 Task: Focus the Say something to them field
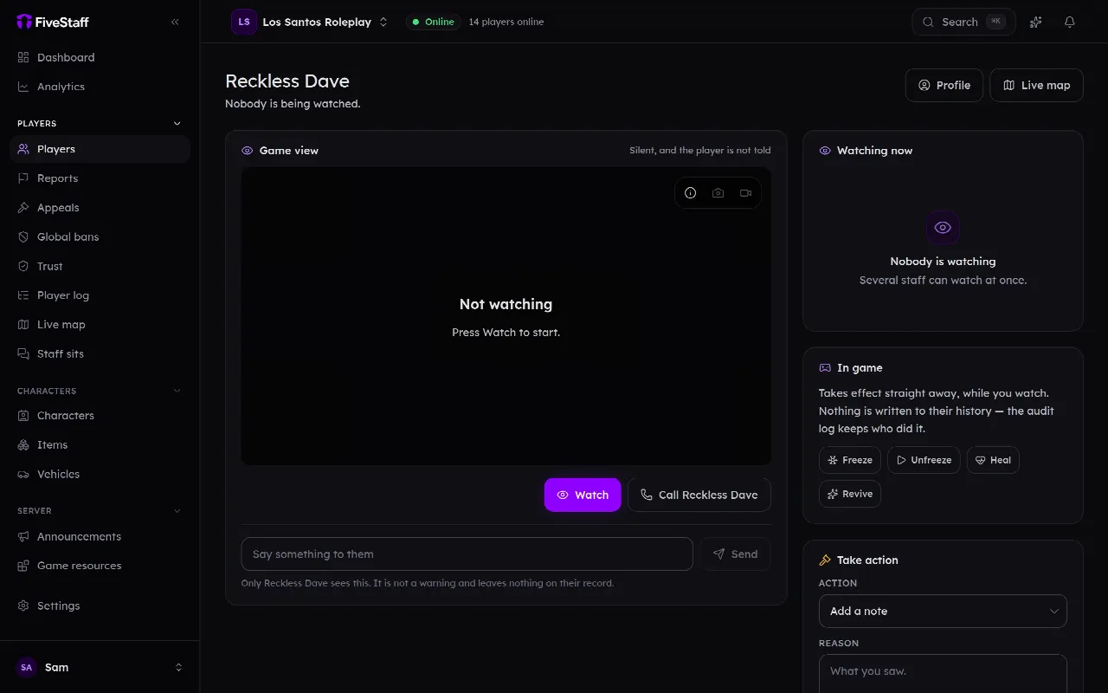pos(467,554)
